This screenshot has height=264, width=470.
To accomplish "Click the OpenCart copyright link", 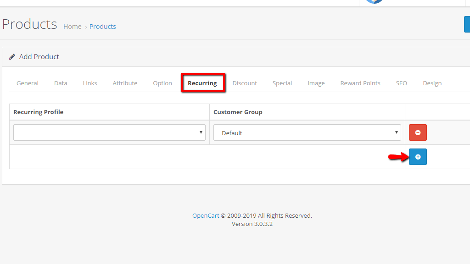I will pos(206,215).
